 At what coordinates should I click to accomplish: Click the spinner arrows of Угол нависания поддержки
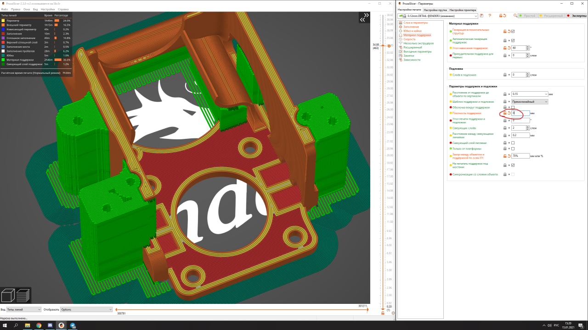[527, 48]
